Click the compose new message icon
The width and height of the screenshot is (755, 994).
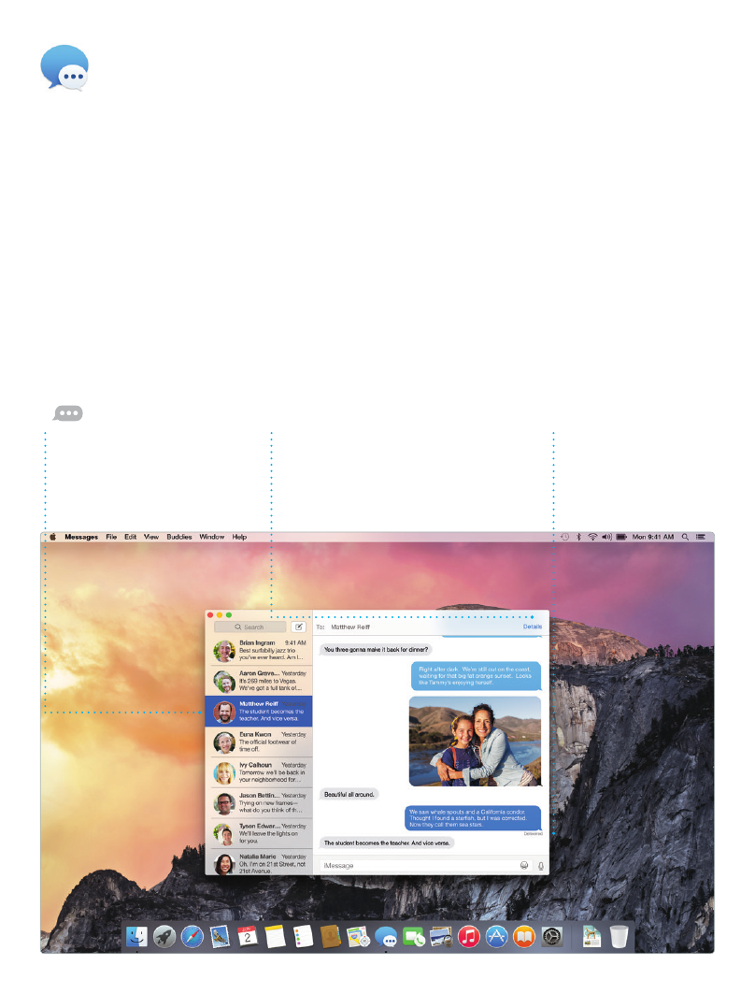298,627
